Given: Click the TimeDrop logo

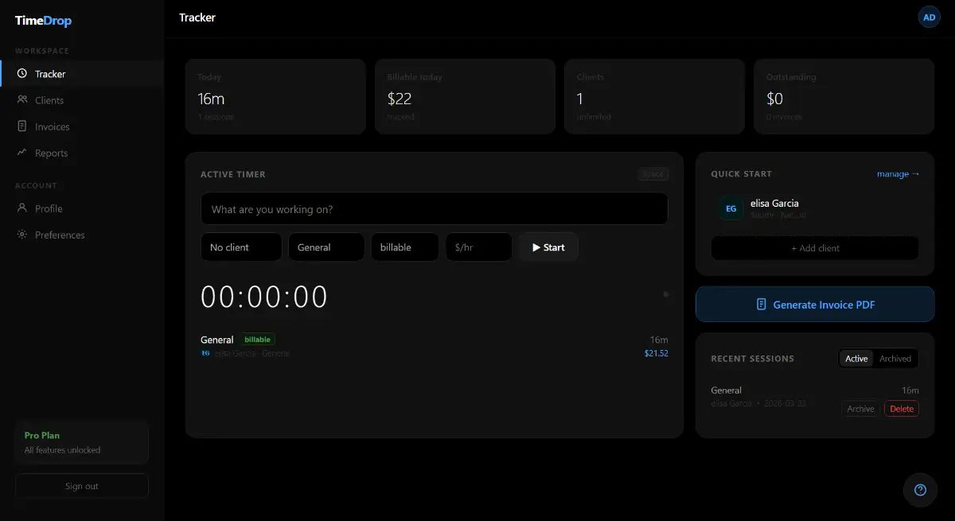Looking at the screenshot, I should click(x=43, y=21).
